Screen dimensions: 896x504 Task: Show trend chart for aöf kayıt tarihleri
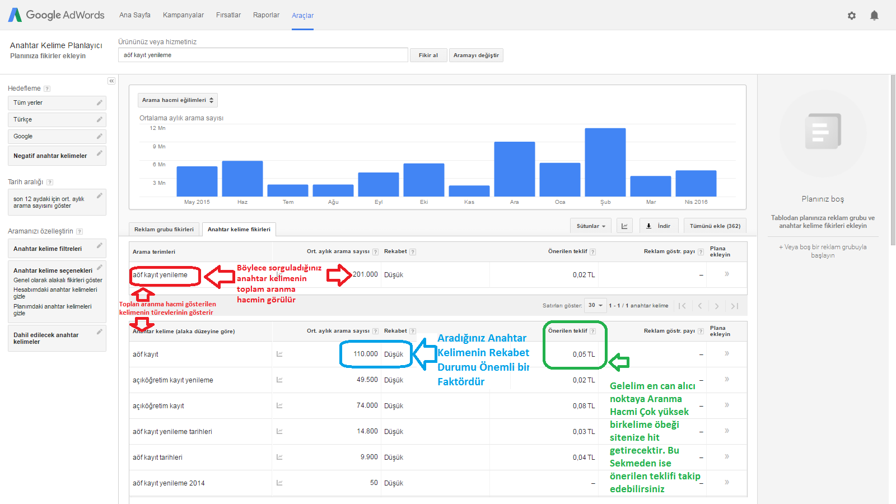coord(279,457)
